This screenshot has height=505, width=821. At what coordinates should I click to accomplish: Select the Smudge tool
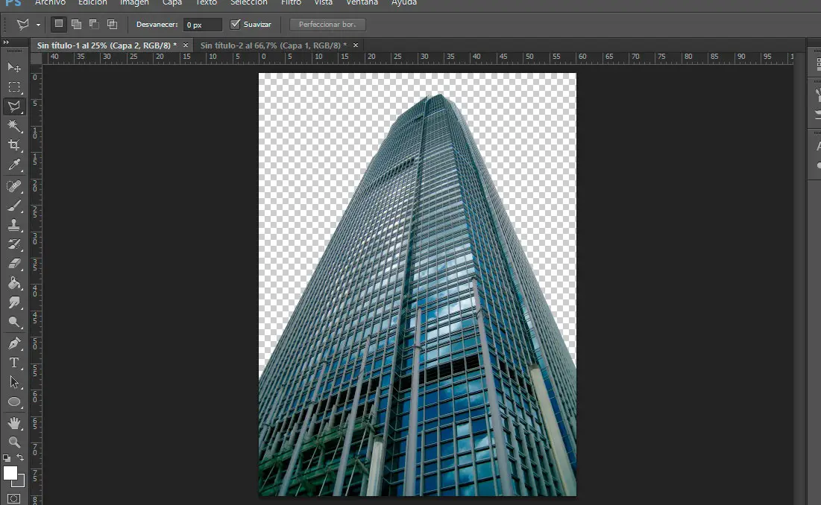[x=14, y=302]
